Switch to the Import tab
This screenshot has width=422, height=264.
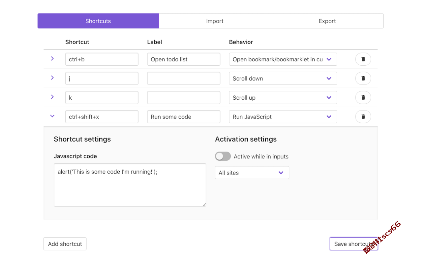[x=215, y=21]
